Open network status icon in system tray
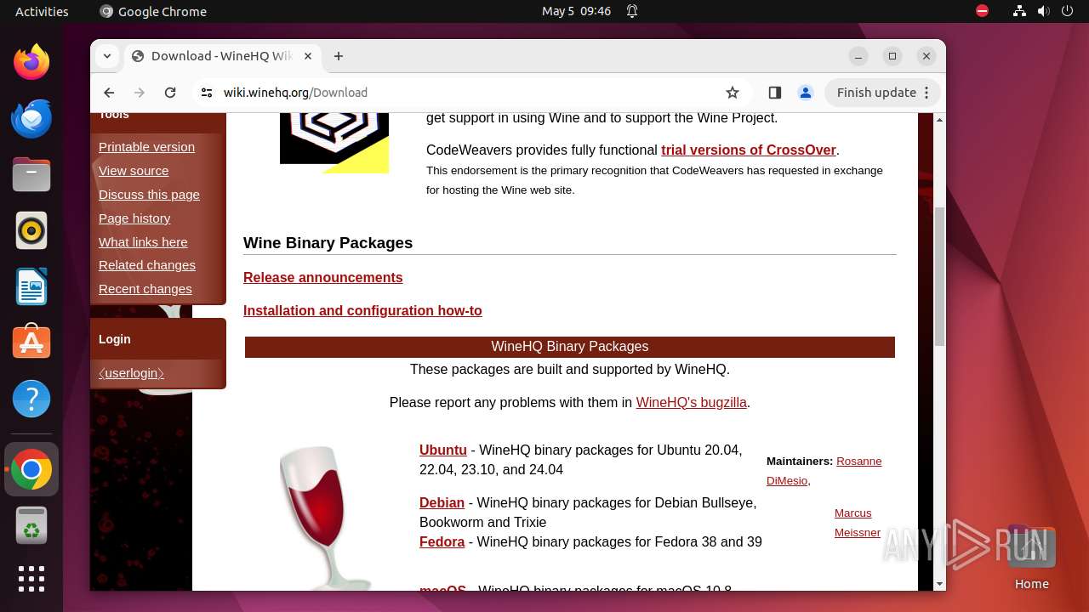Screen dimensions: 1089x612 pos(1019,11)
